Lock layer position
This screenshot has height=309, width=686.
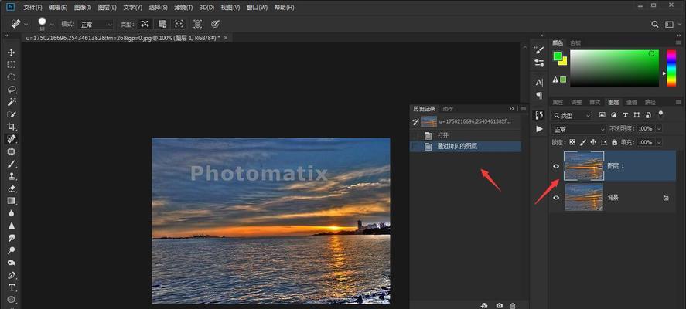point(593,142)
